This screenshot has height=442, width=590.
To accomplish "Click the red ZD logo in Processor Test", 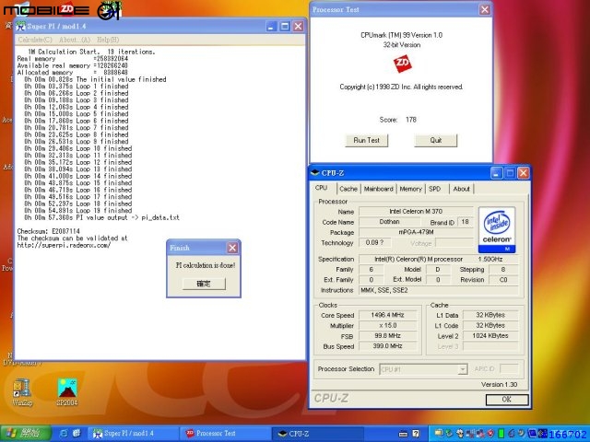I will [402, 64].
